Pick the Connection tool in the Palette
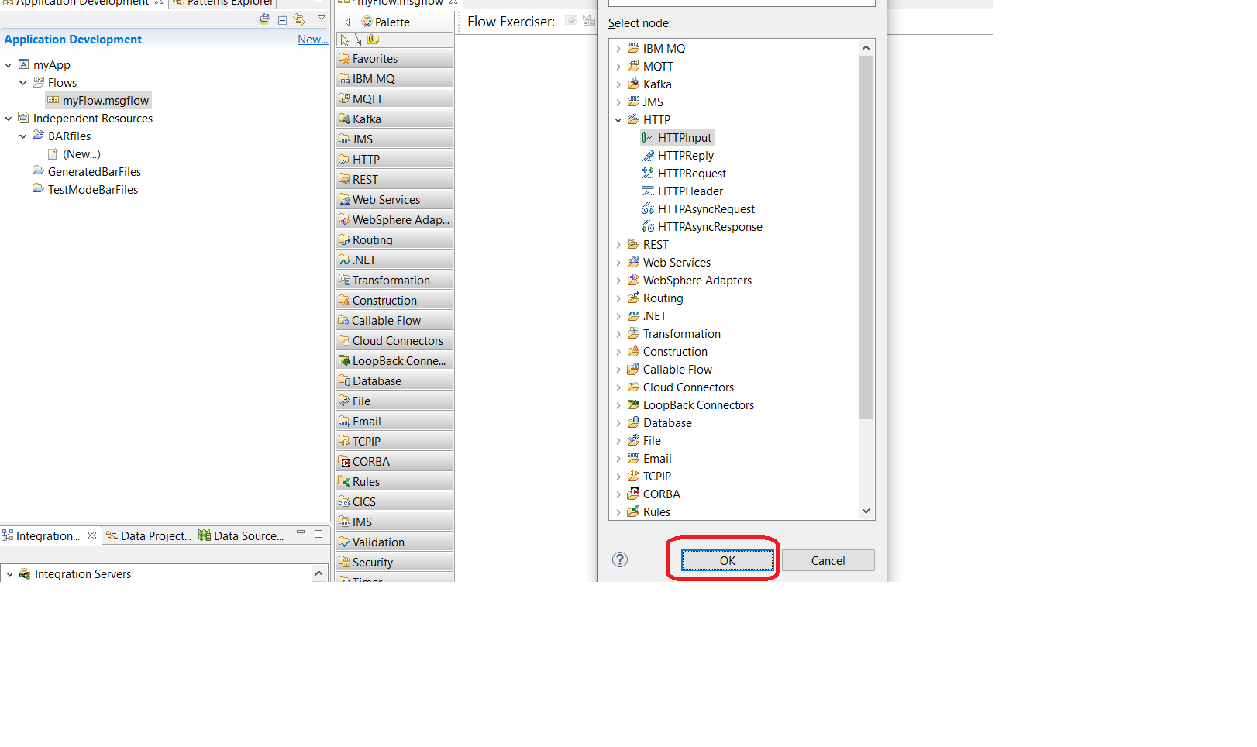This screenshot has width=1257, height=747. (358, 40)
